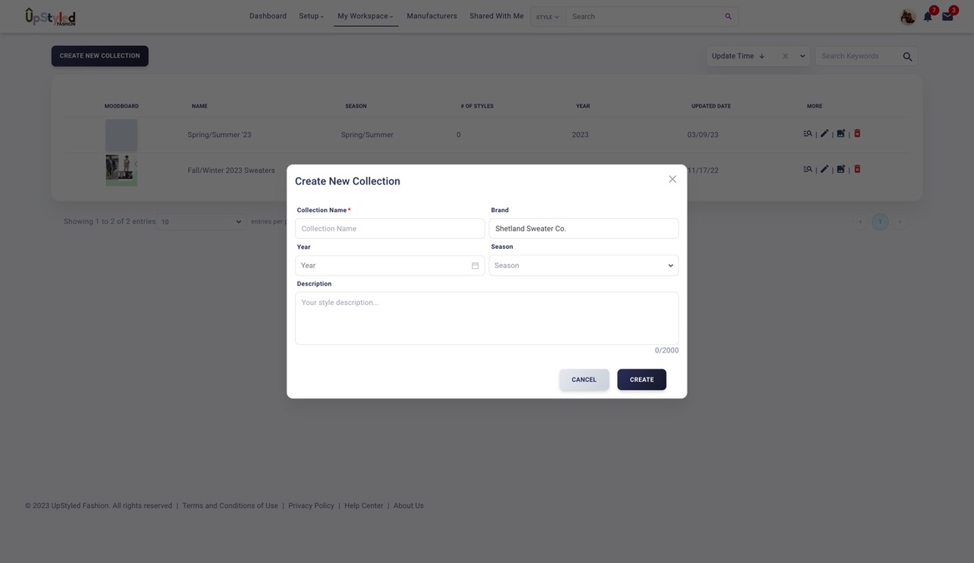Click the user profile avatar
Image resolution: width=974 pixels, height=563 pixels.
907,17
